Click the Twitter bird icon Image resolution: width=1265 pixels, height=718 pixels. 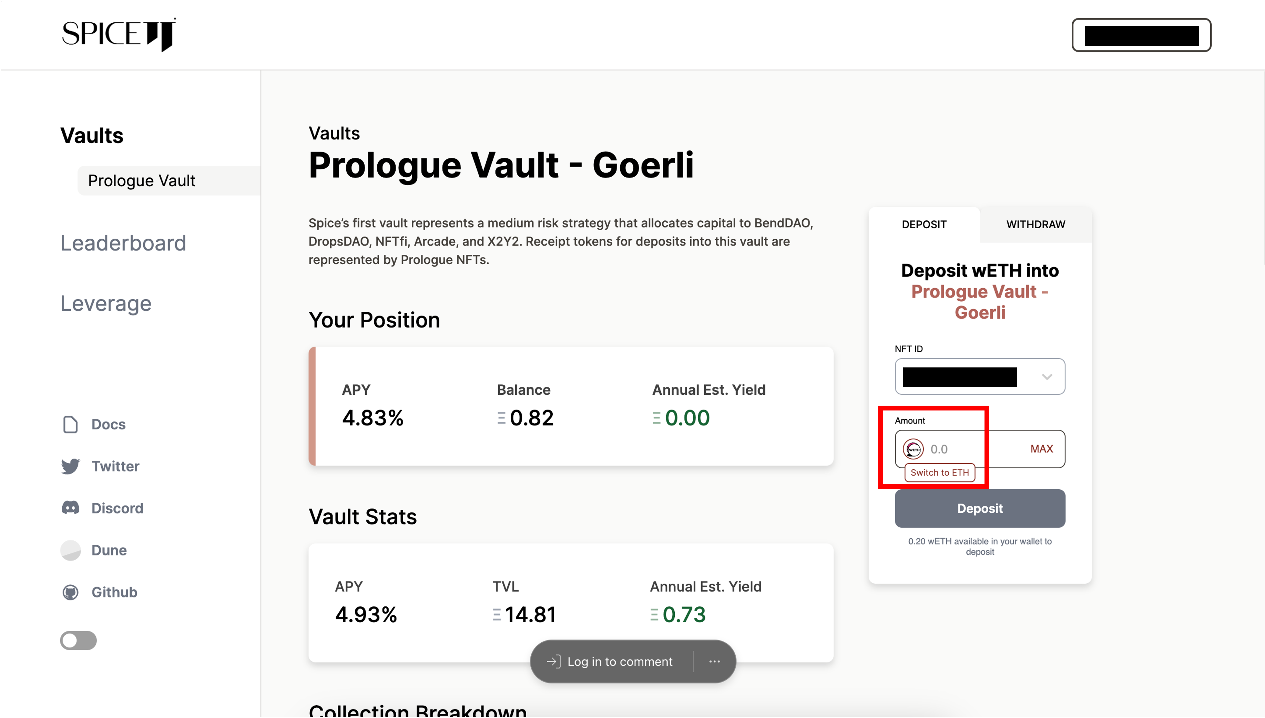[71, 467]
